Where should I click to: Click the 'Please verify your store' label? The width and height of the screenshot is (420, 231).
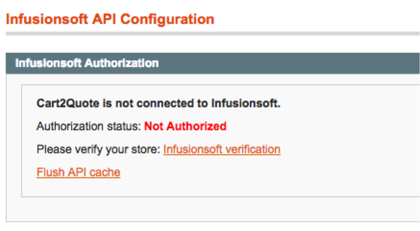point(99,149)
